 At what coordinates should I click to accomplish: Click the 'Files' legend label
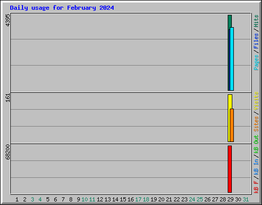pyautogui.click(x=256, y=41)
